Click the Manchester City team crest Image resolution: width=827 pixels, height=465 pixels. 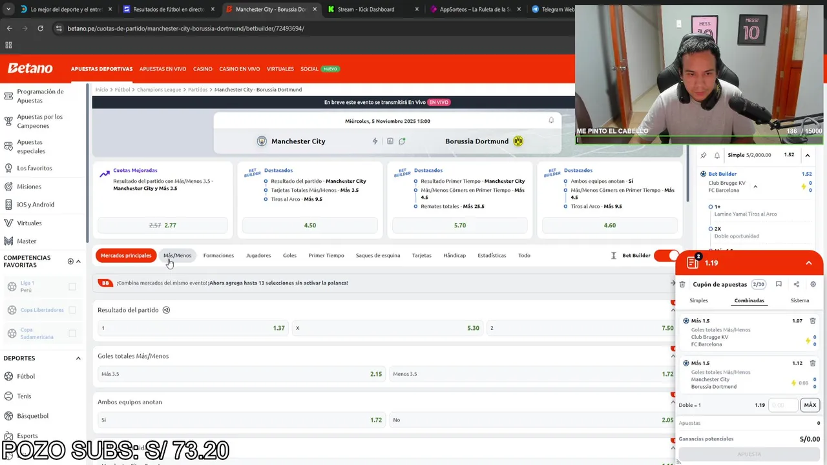point(262,141)
